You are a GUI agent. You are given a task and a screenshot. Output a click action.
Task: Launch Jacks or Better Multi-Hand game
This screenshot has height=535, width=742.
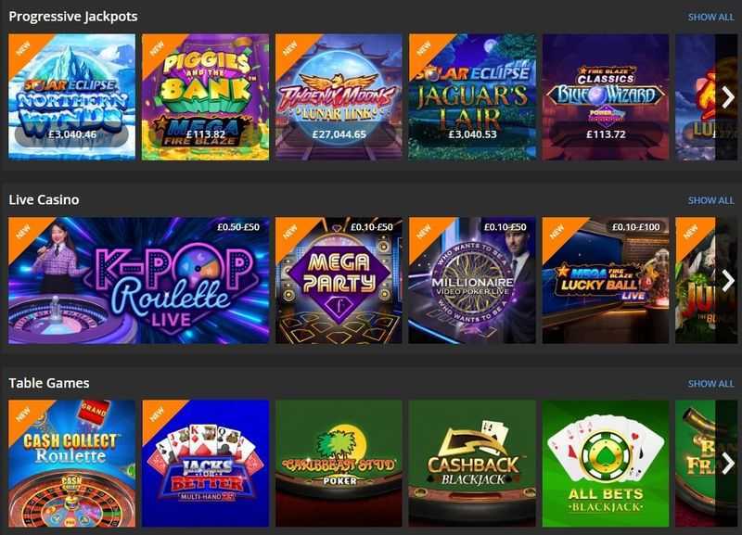pyautogui.click(x=205, y=464)
